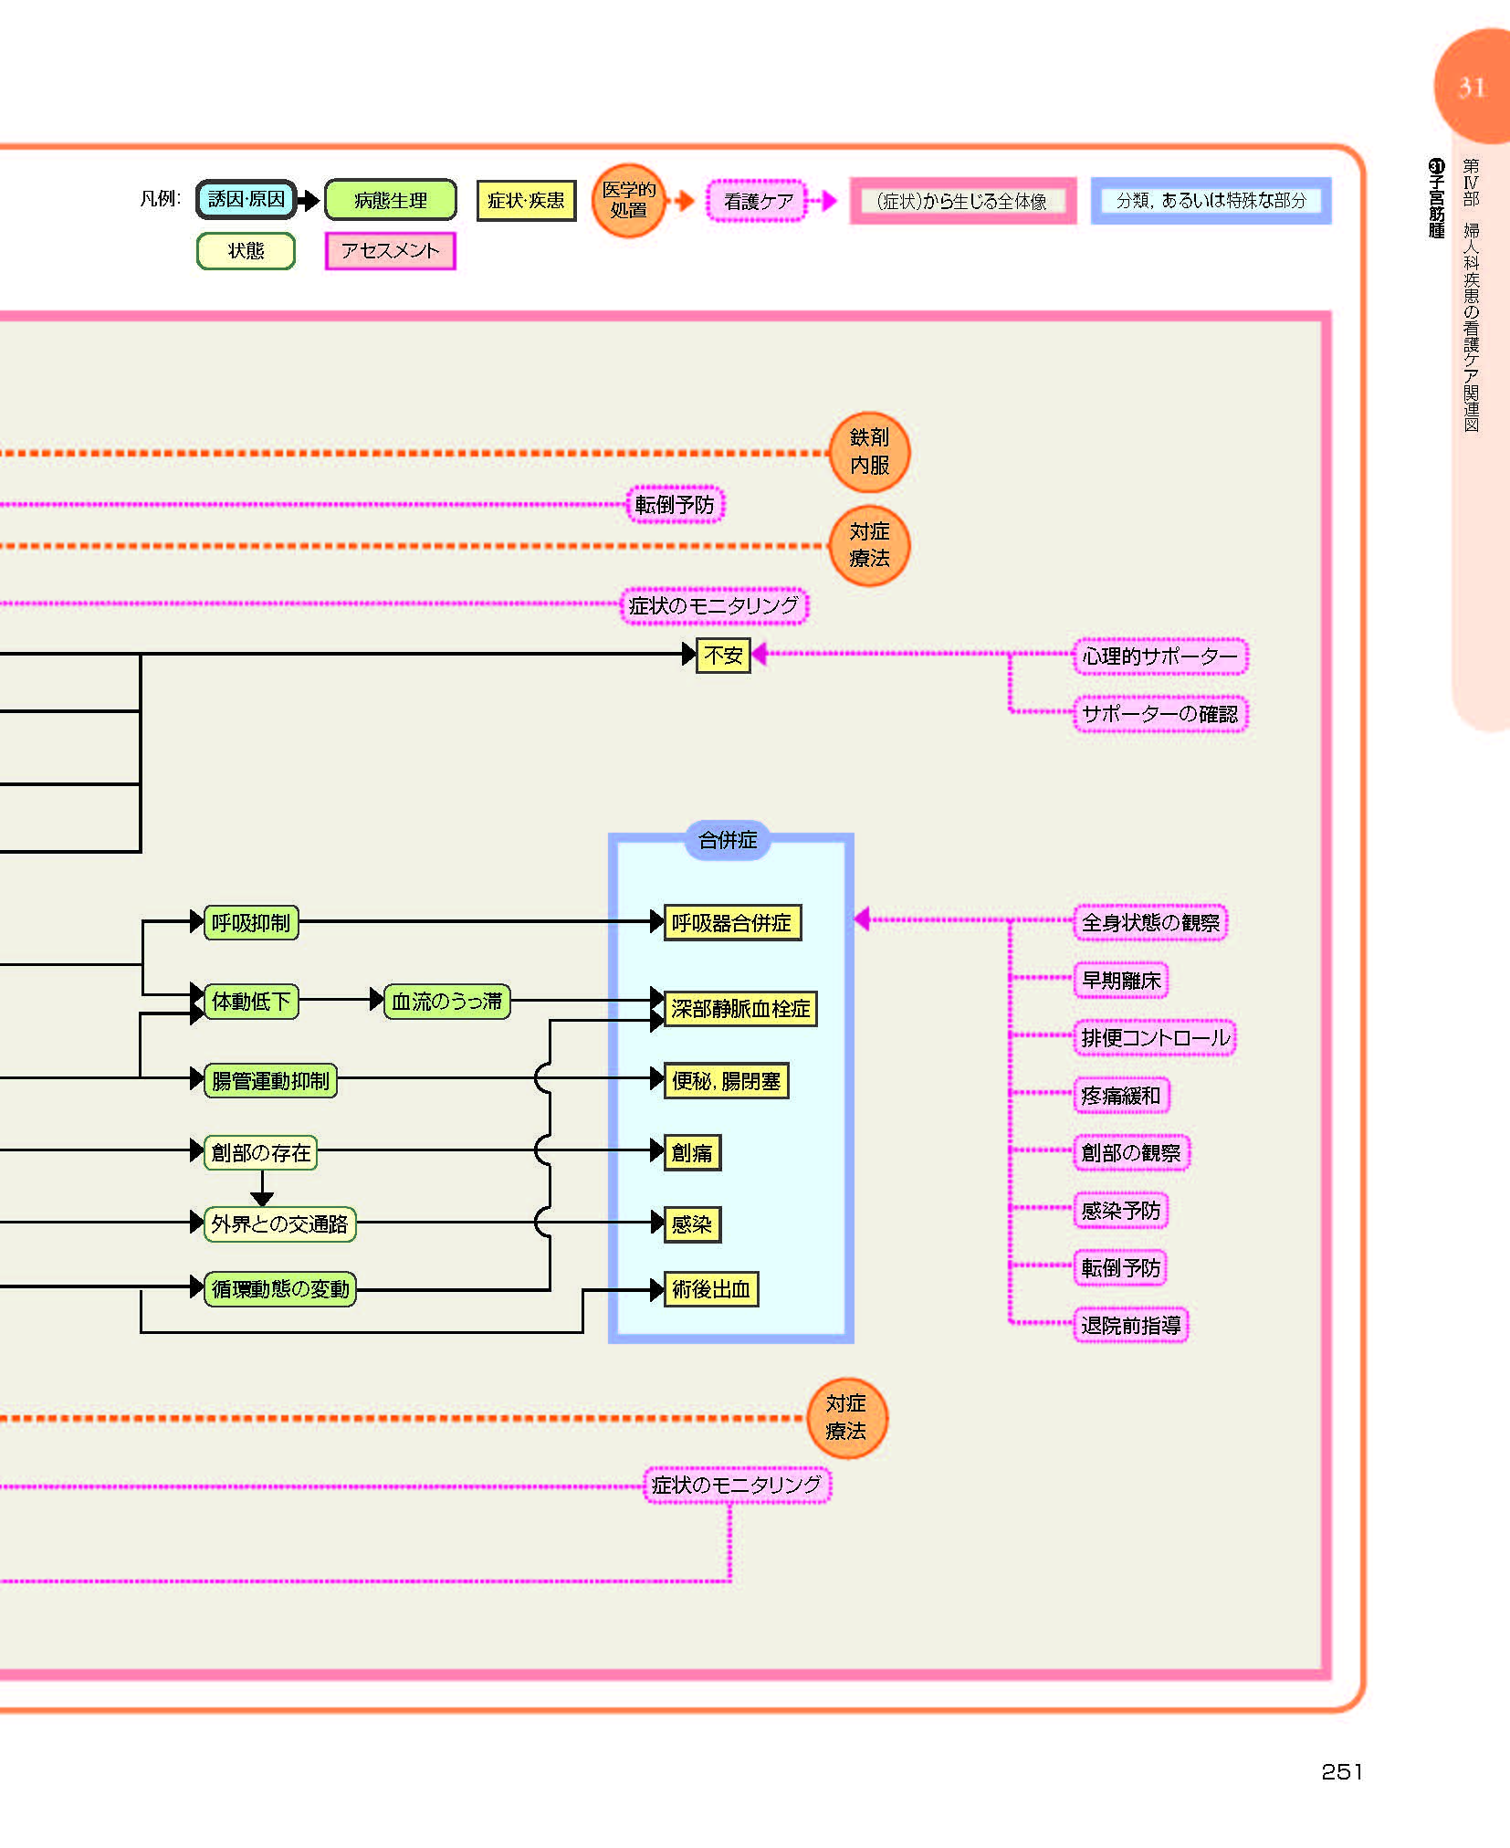The width and height of the screenshot is (1510, 1848).
Task: Select the 退院前指導 care item
Action: pyautogui.click(x=1130, y=1325)
